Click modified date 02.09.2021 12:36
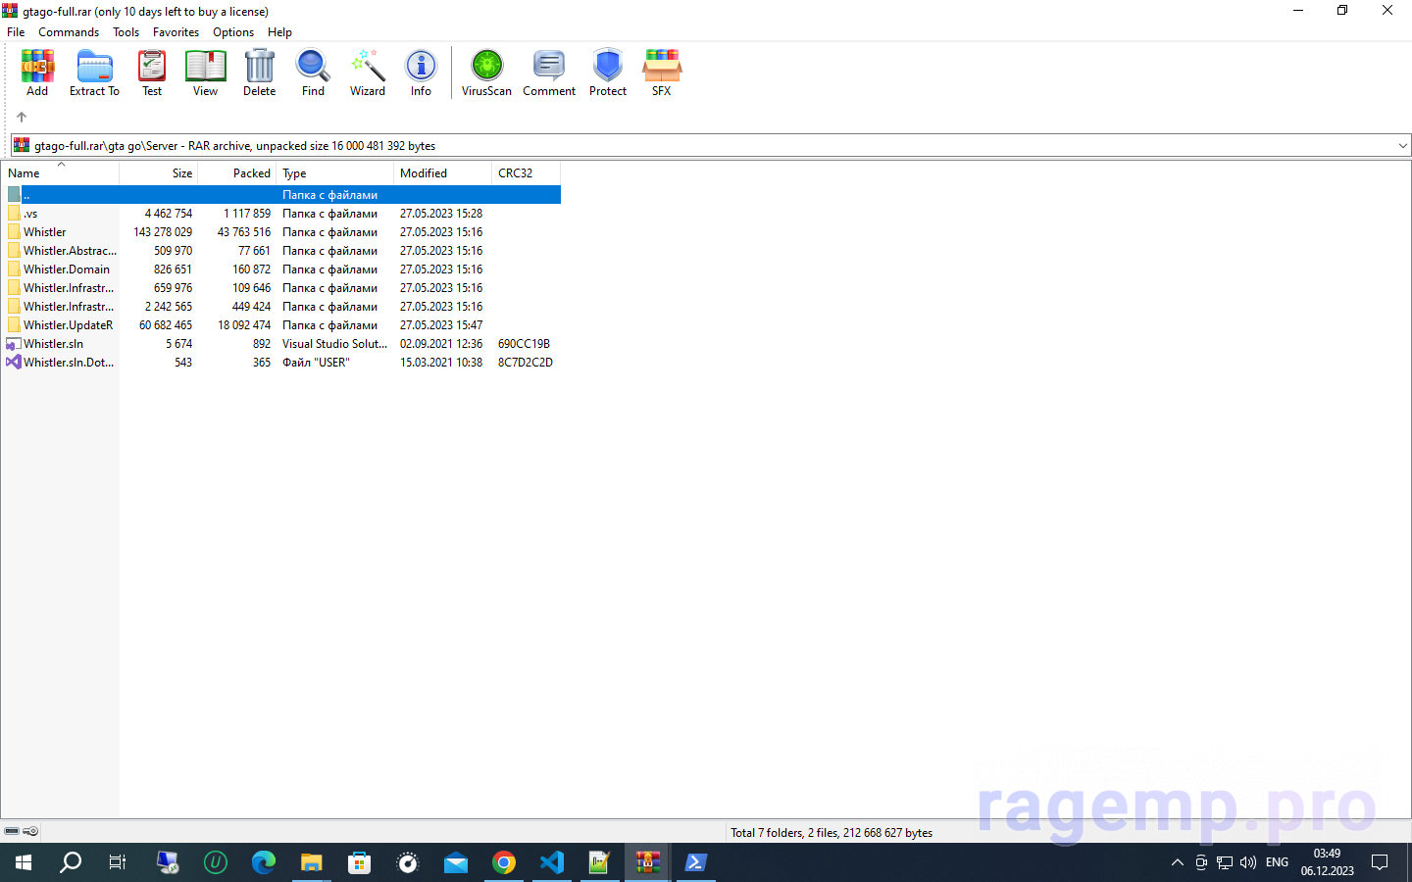Screen dimensions: 1412x882 [x=441, y=343]
